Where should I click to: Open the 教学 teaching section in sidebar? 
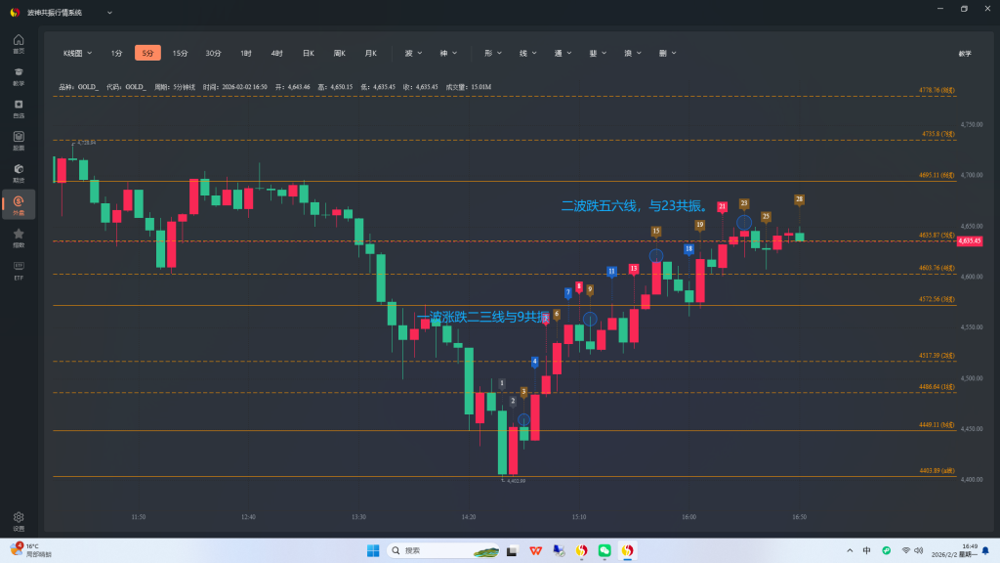[19, 75]
